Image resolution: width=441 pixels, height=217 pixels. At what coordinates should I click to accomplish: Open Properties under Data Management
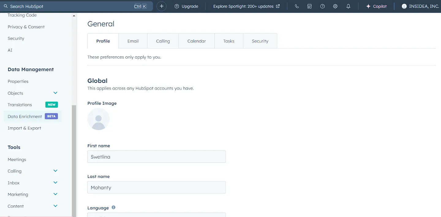tap(18, 81)
